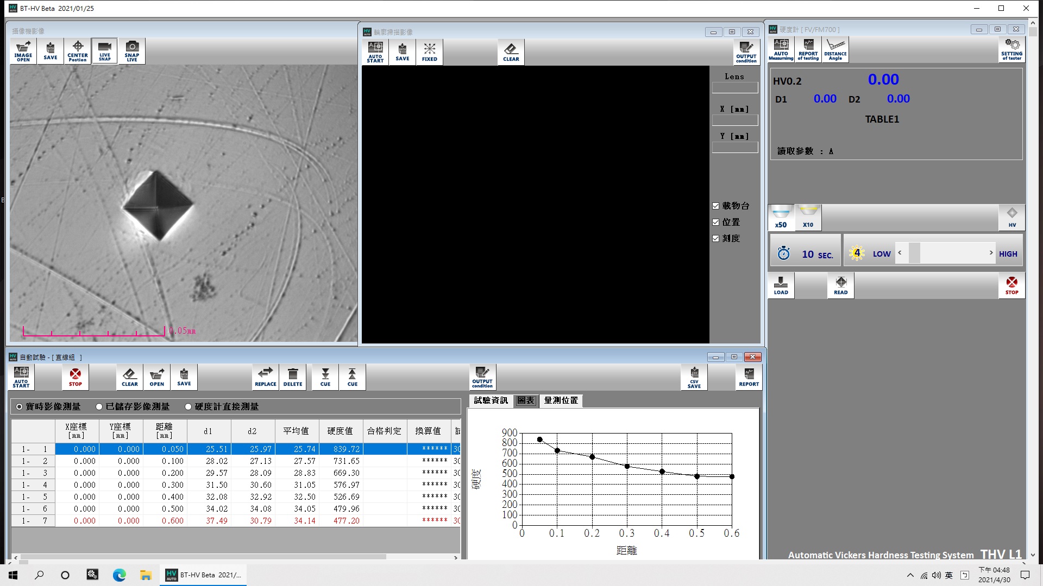Viewport: 1043px width, 586px height.
Task: Select 已儲存影像測量 radio option
Action: 99,407
